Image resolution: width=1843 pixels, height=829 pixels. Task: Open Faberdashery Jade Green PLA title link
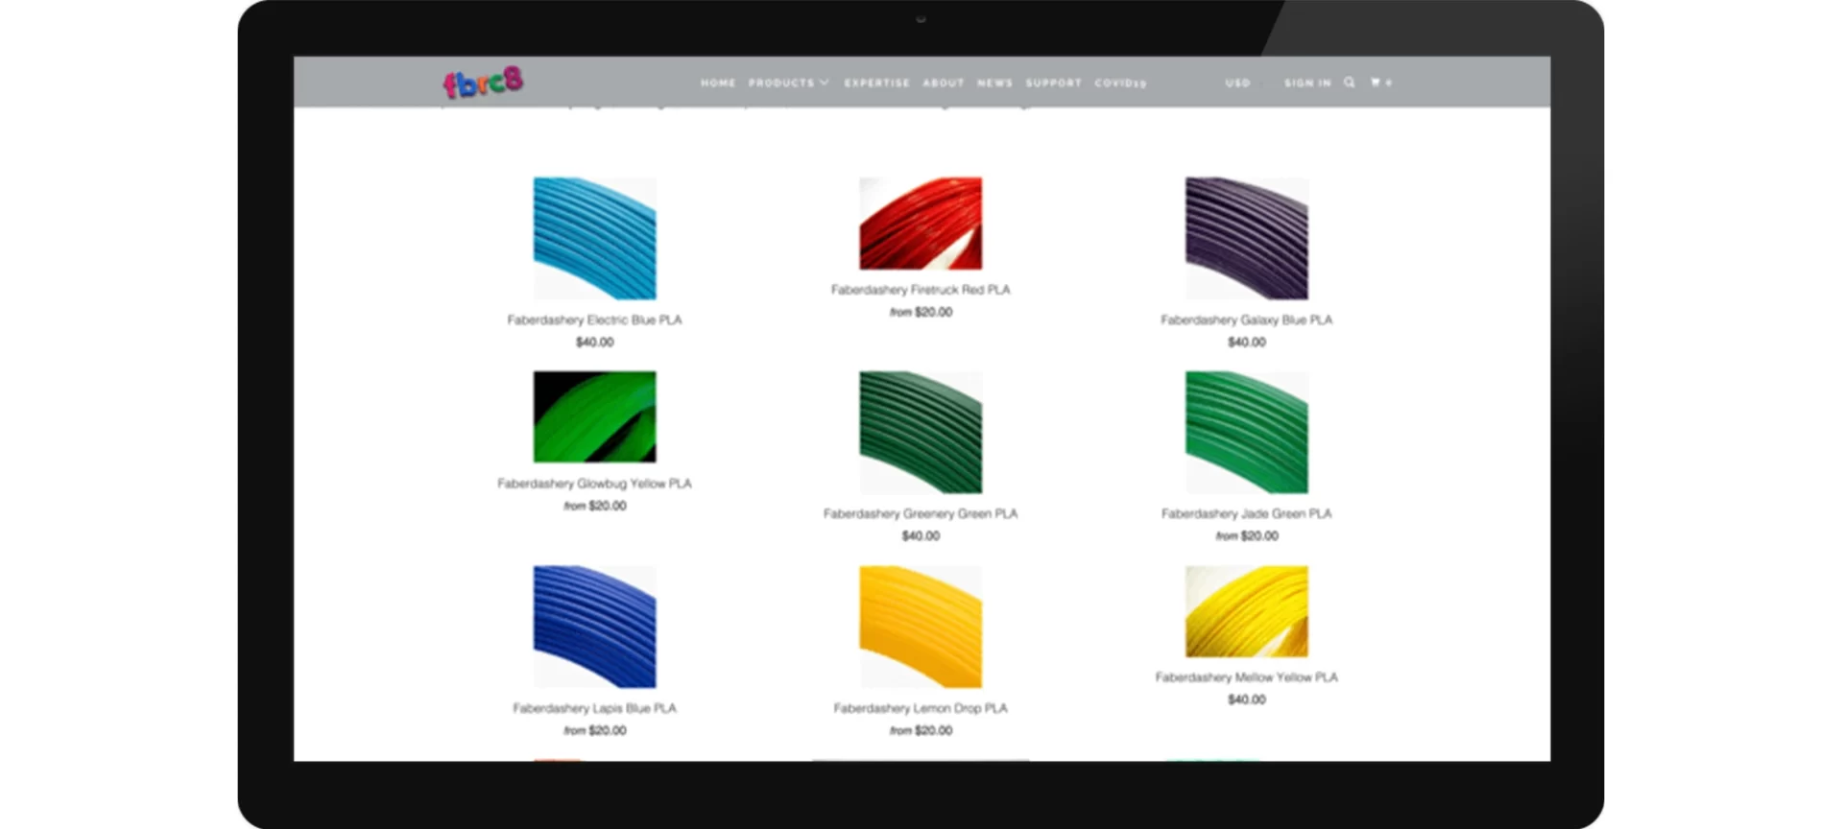tap(1246, 514)
